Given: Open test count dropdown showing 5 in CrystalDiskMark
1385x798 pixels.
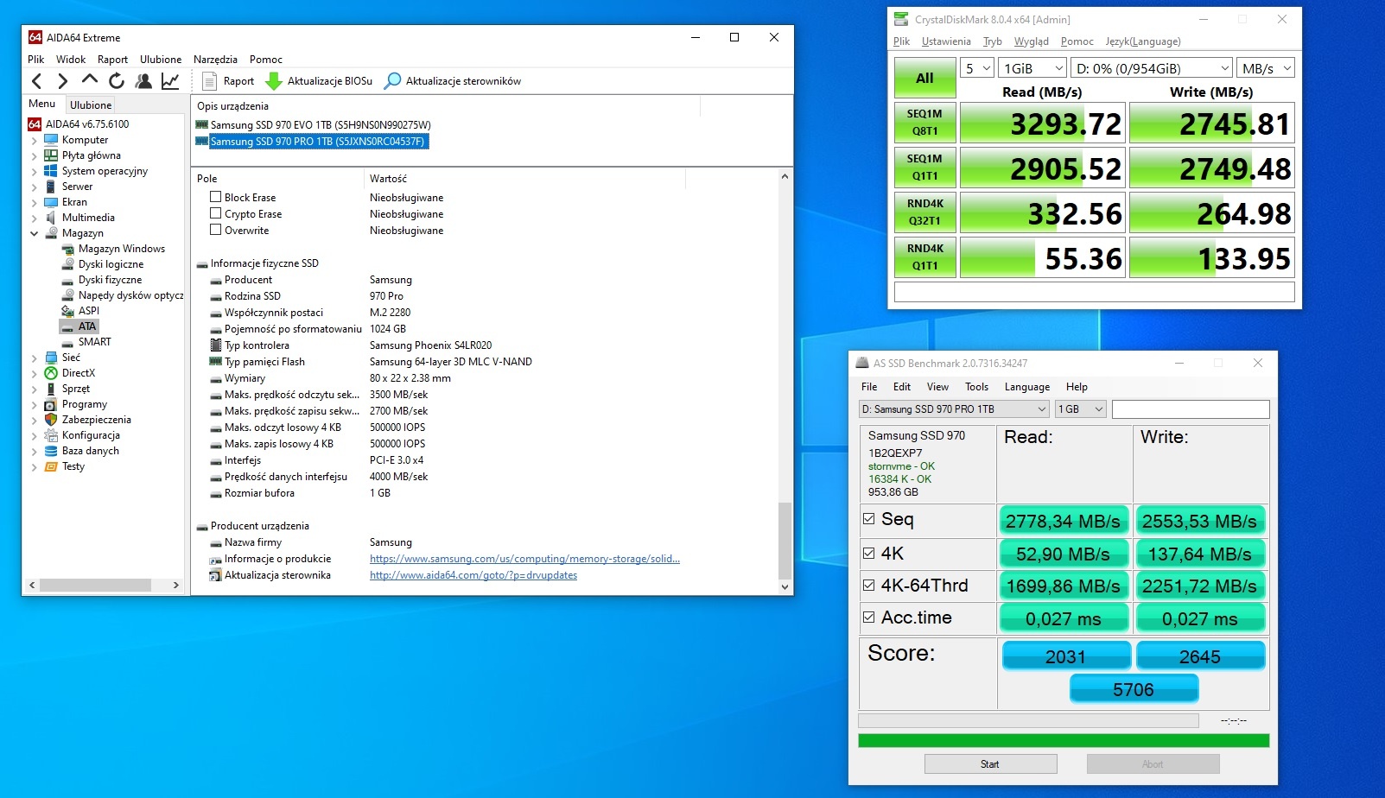Looking at the screenshot, I should 977,68.
